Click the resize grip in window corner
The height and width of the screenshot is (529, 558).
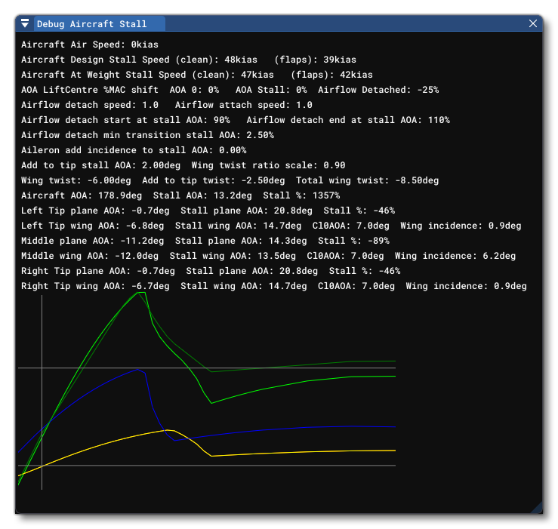(536, 507)
